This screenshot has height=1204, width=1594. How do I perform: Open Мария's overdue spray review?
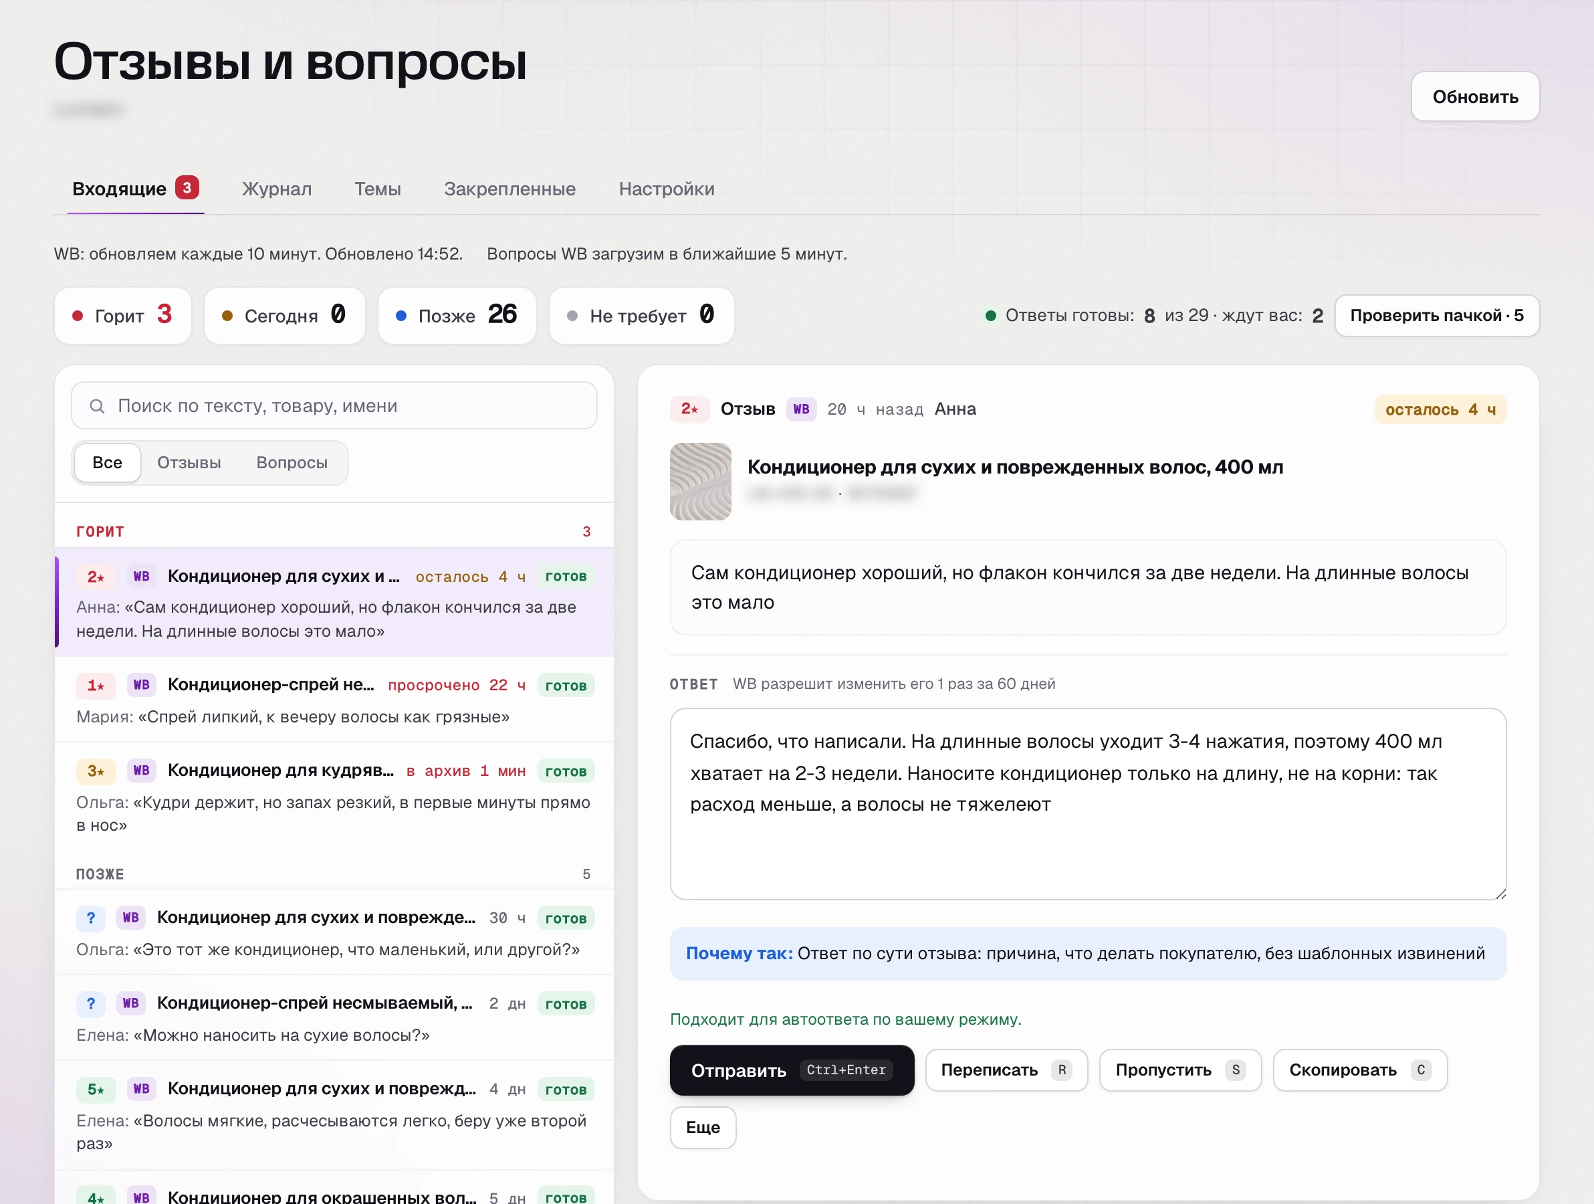[x=334, y=698]
